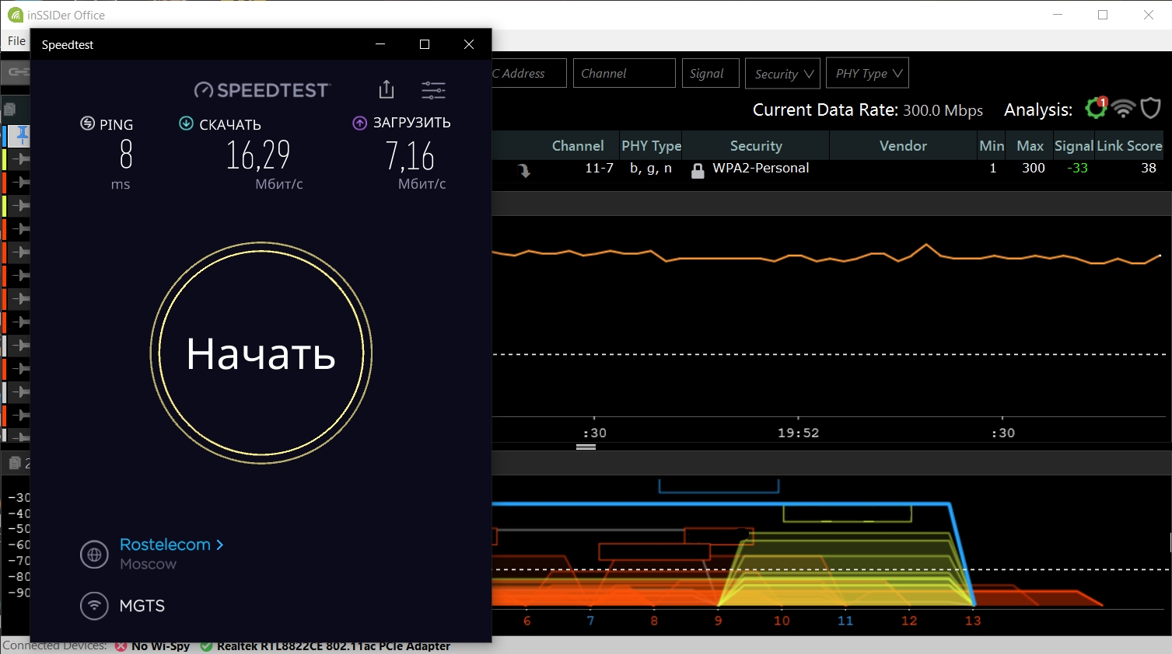Sort by the PHY Type column header
Image resolution: width=1172 pixels, height=654 pixels.
pyautogui.click(x=651, y=145)
